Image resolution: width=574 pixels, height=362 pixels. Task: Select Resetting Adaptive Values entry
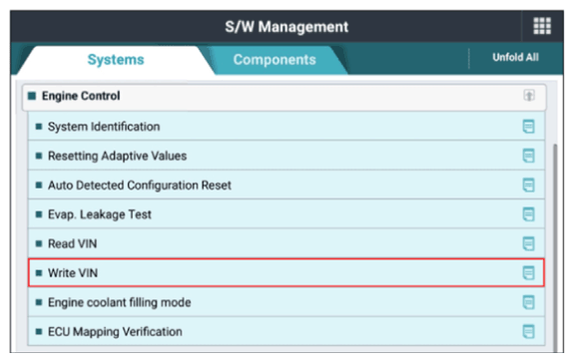coord(287,156)
